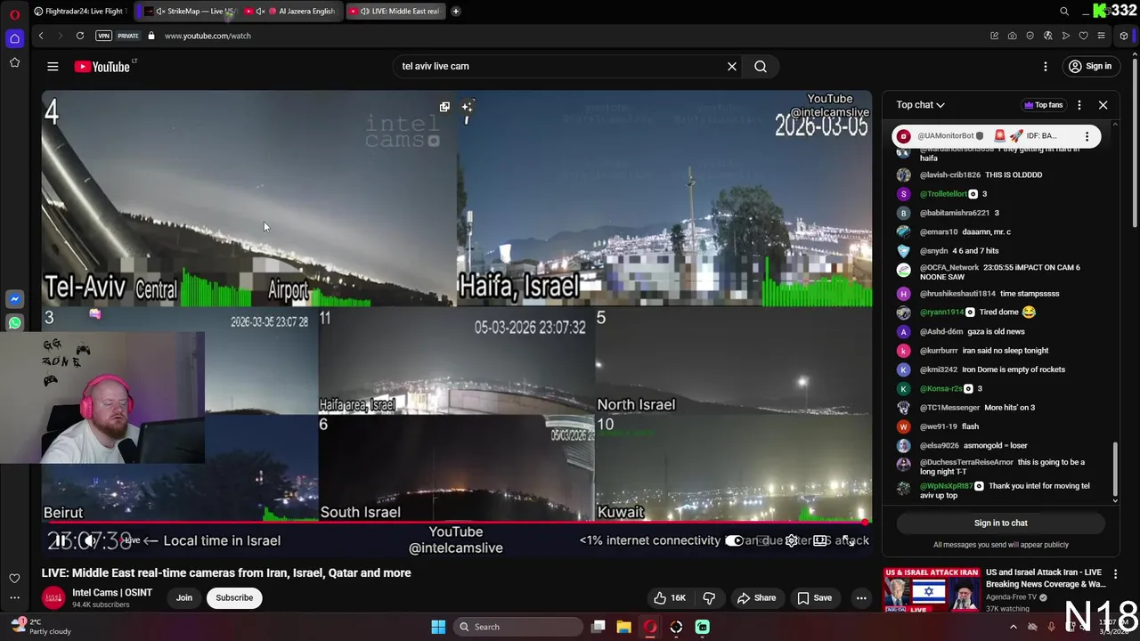This screenshot has width=1140, height=641.
Task: Click the Windows taskbar Search box
Action: click(x=517, y=627)
